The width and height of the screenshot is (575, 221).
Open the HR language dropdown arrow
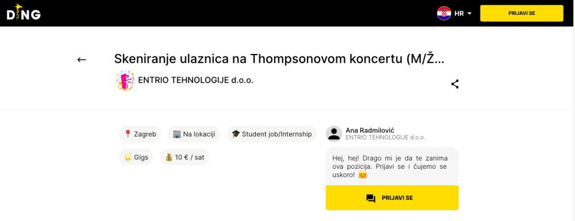(469, 14)
